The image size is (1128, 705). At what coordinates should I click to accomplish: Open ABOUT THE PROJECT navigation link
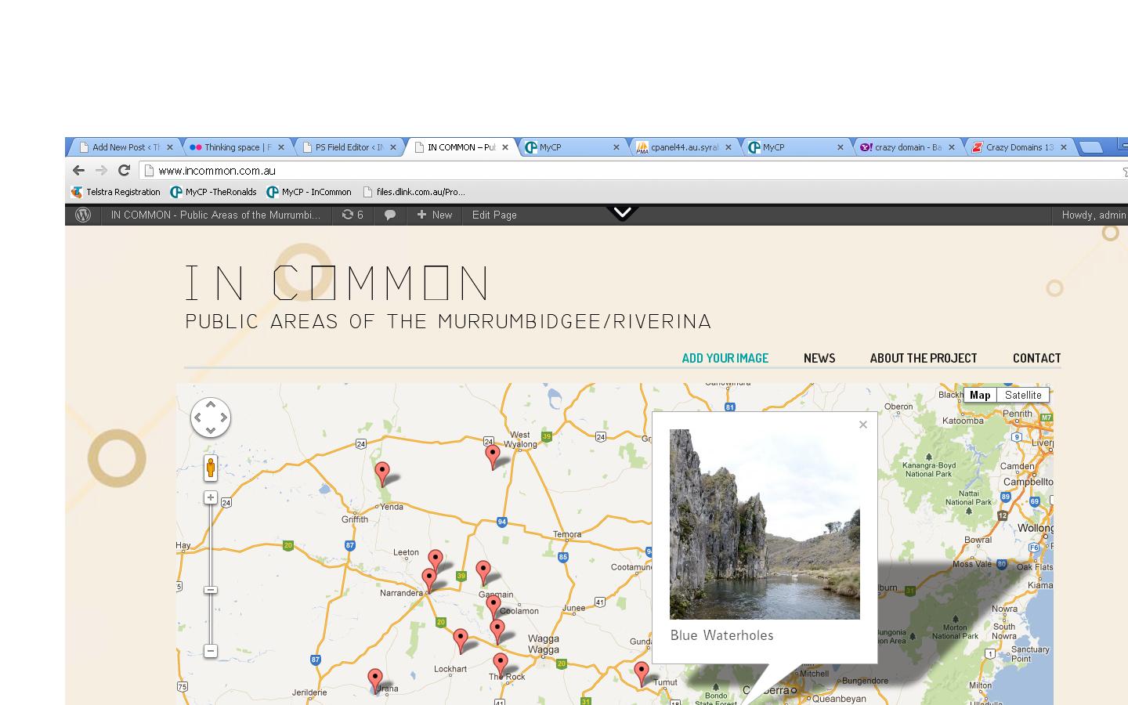[x=924, y=358]
